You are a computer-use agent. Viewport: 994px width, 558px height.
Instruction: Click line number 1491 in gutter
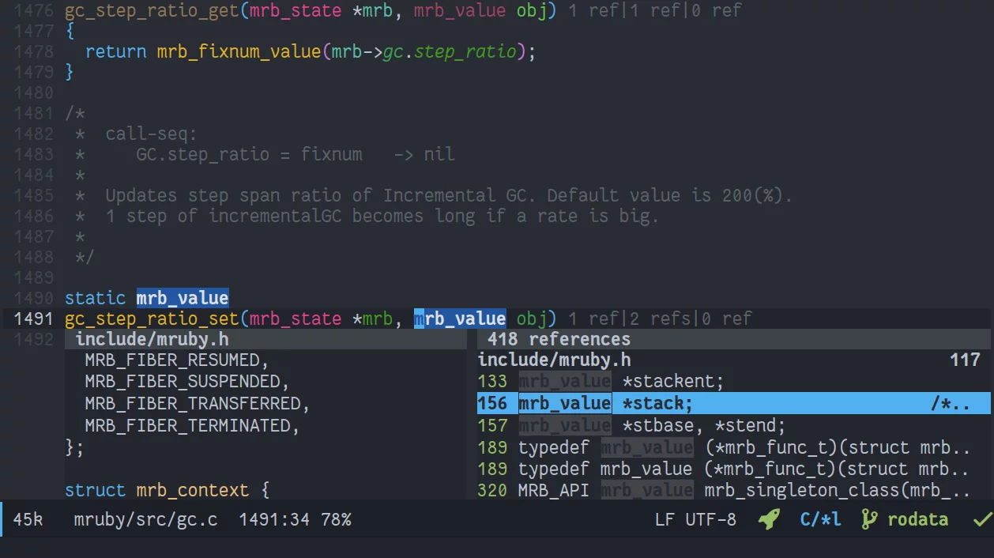[34, 319]
